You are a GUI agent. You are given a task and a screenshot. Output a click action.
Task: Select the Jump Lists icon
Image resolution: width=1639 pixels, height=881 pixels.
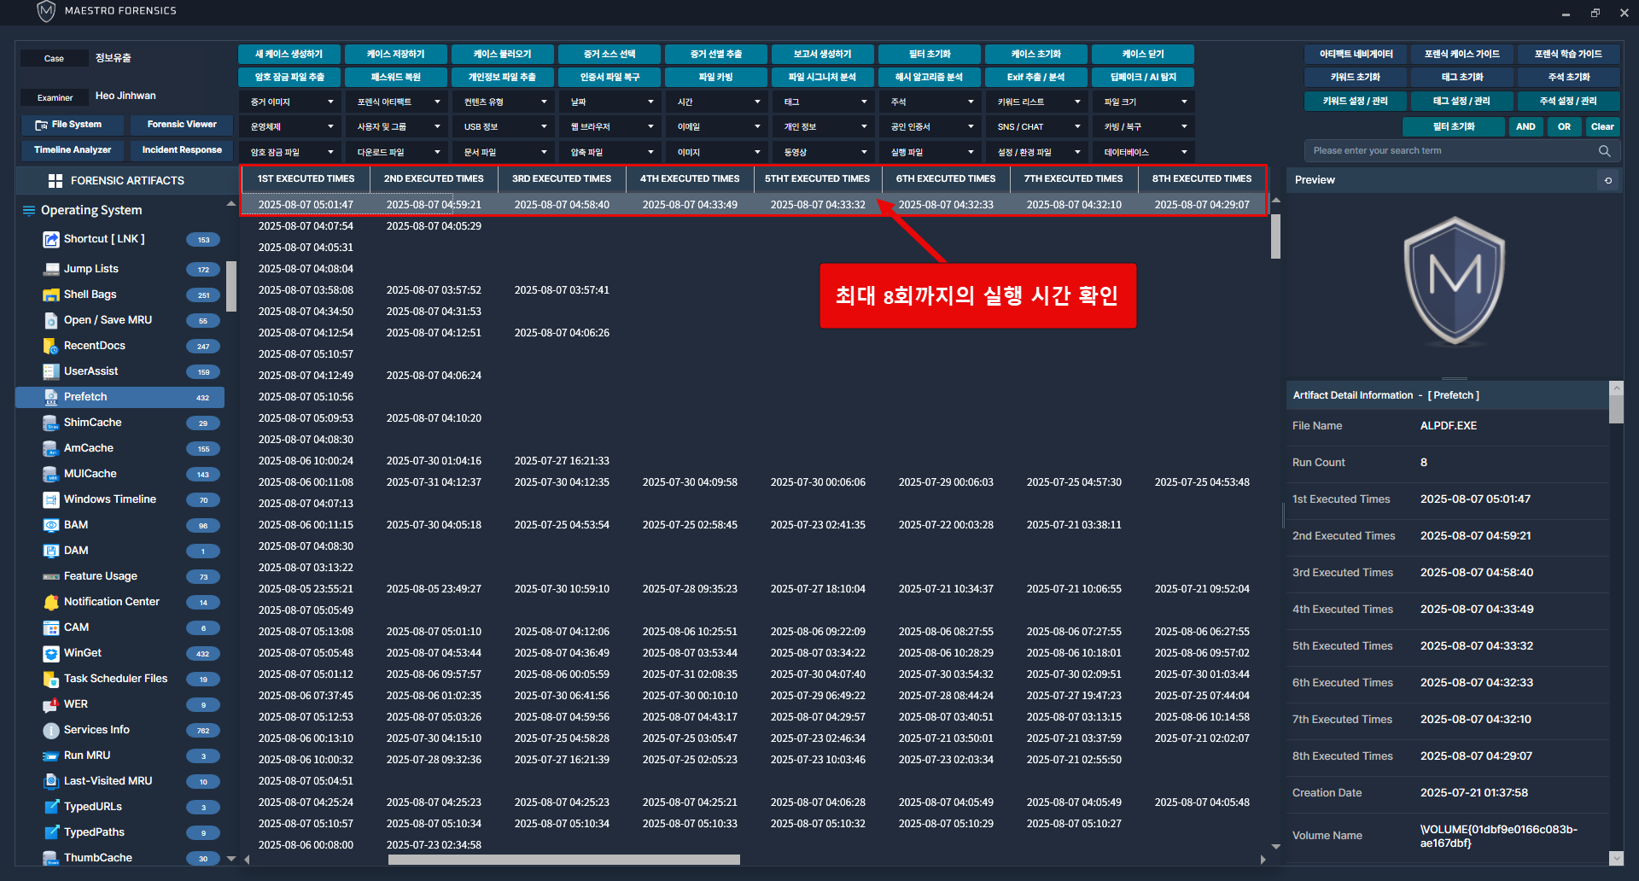tap(51, 269)
